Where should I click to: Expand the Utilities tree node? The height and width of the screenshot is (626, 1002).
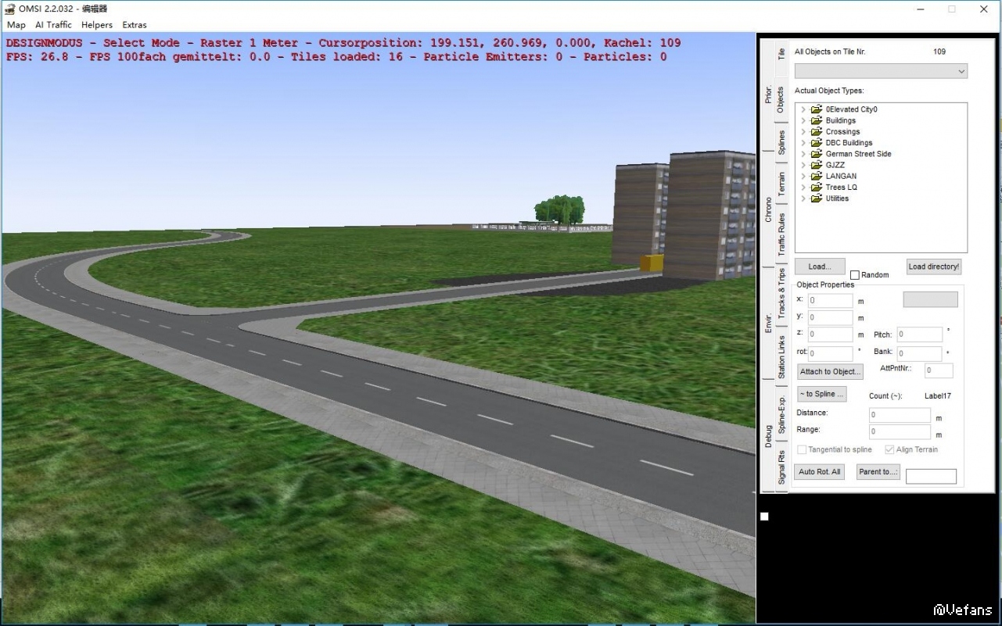[803, 199]
